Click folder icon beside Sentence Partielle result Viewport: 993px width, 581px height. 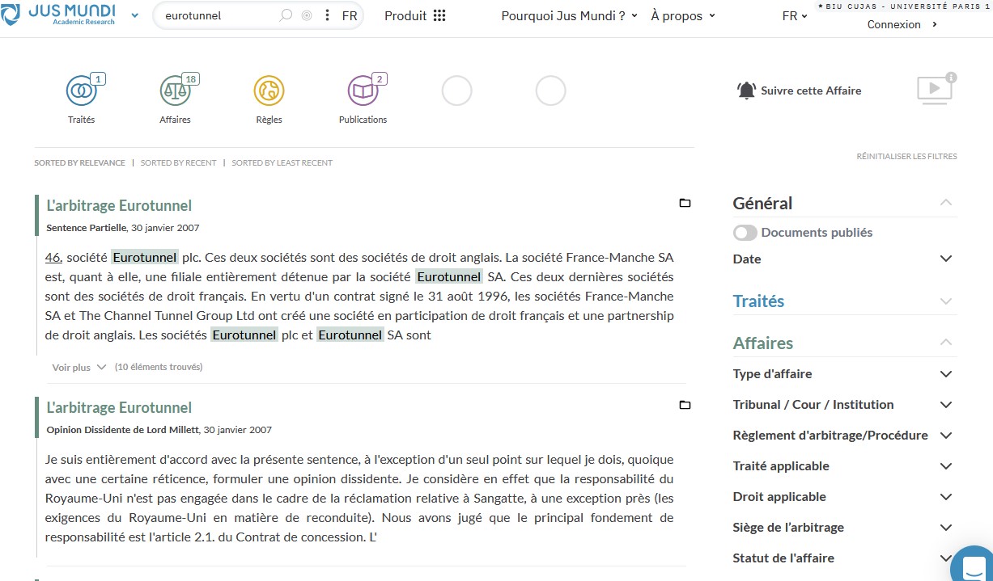click(685, 203)
